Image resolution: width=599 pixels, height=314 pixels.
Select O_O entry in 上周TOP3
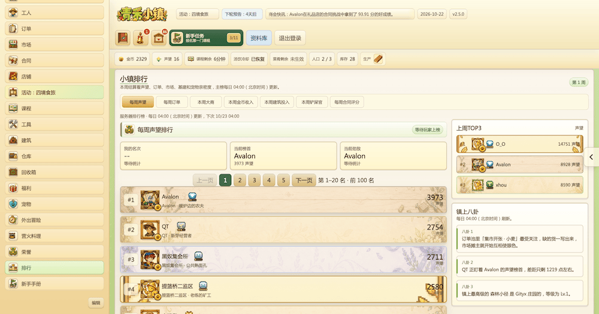520,144
